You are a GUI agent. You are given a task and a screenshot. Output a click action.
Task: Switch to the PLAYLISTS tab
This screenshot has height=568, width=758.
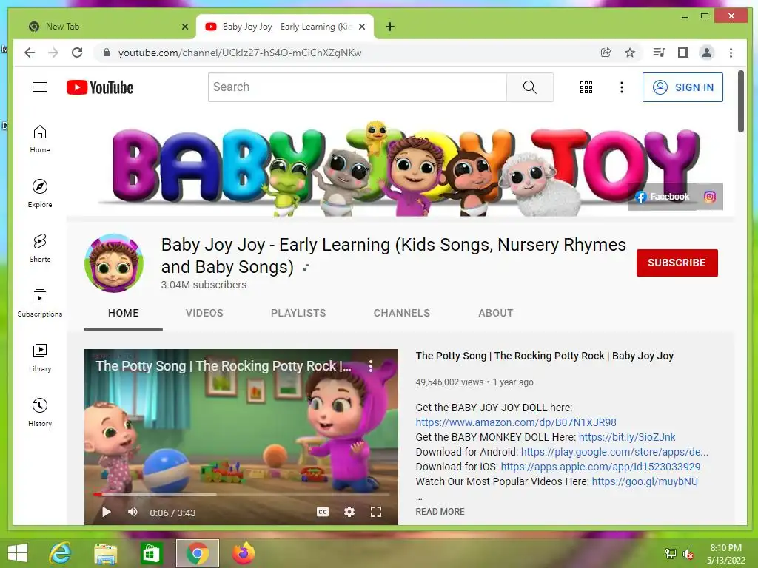pos(298,313)
